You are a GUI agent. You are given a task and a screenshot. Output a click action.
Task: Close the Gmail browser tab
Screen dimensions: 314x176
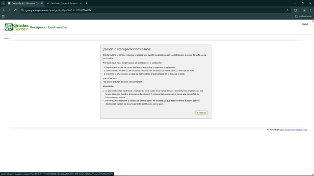(80, 3)
